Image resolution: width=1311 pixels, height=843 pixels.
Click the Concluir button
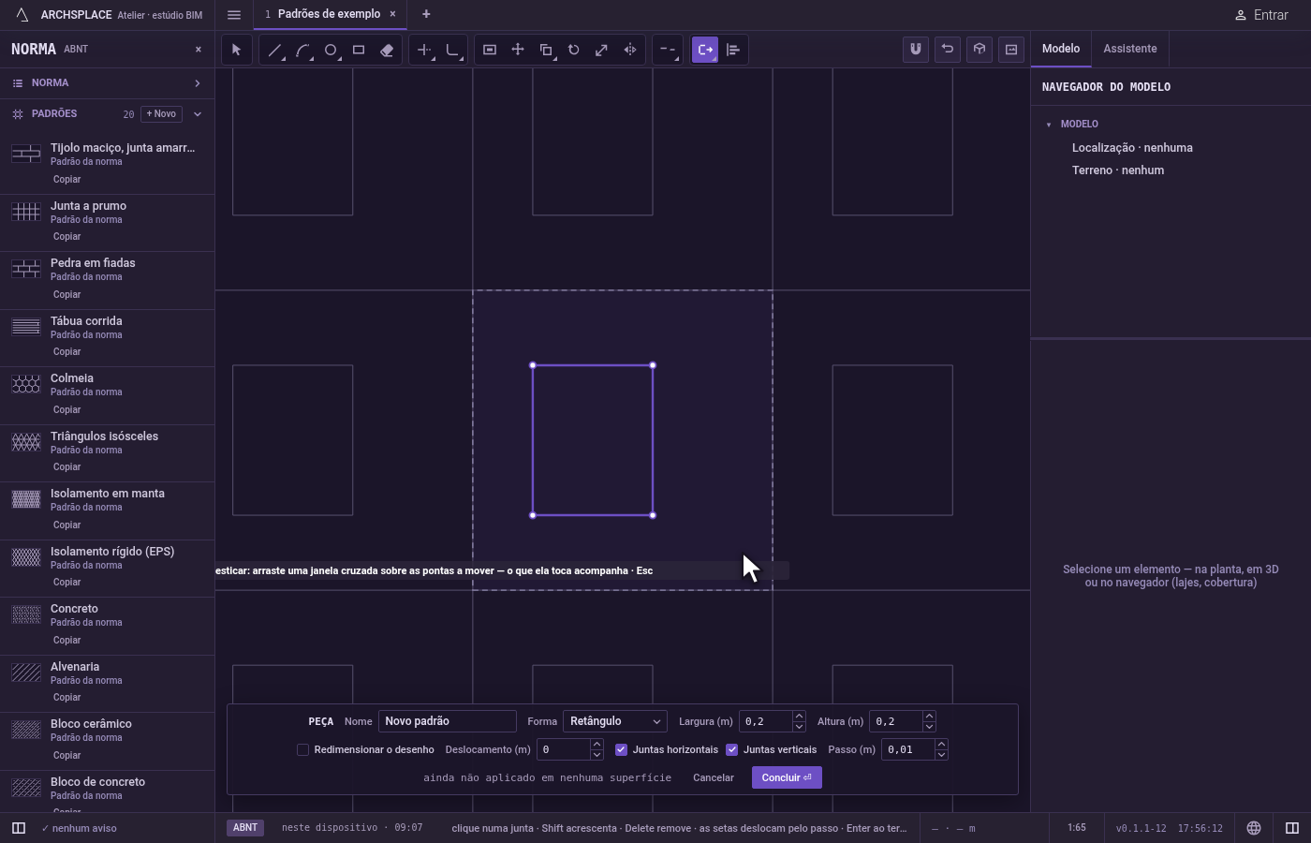coord(787,777)
